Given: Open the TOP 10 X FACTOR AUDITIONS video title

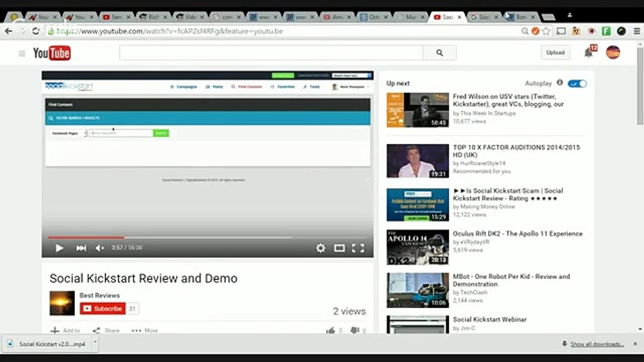Looking at the screenshot, I should [516, 151].
